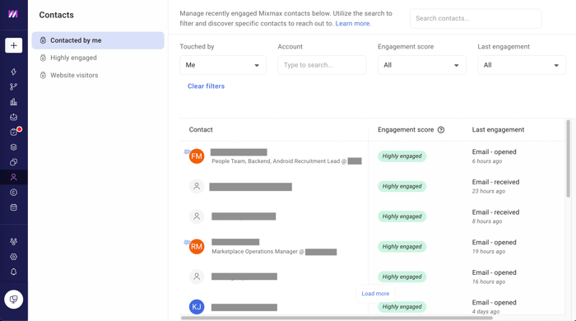Open the tasks icon with red badge

pyautogui.click(x=15, y=132)
